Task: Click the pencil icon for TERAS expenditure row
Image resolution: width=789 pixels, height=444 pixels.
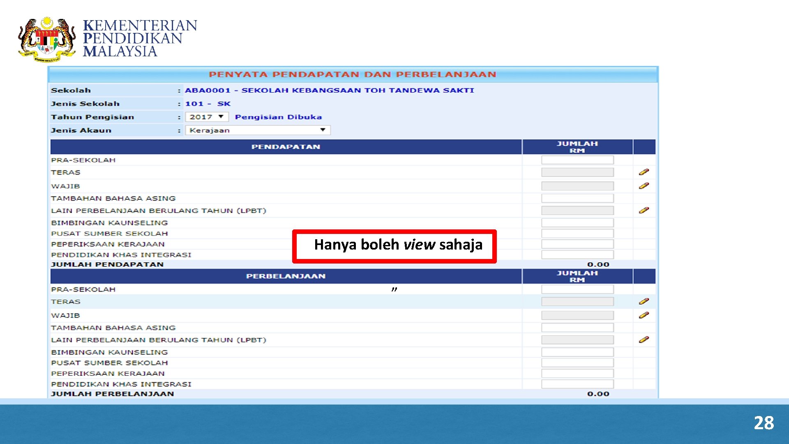Action: (x=644, y=301)
